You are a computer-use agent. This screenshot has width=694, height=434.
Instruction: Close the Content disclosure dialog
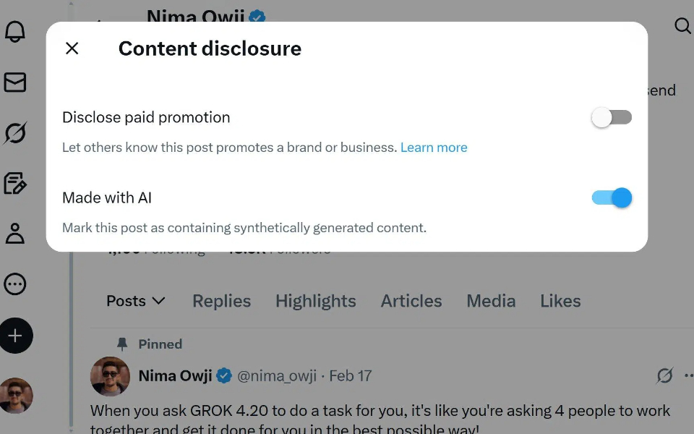pos(72,48)
